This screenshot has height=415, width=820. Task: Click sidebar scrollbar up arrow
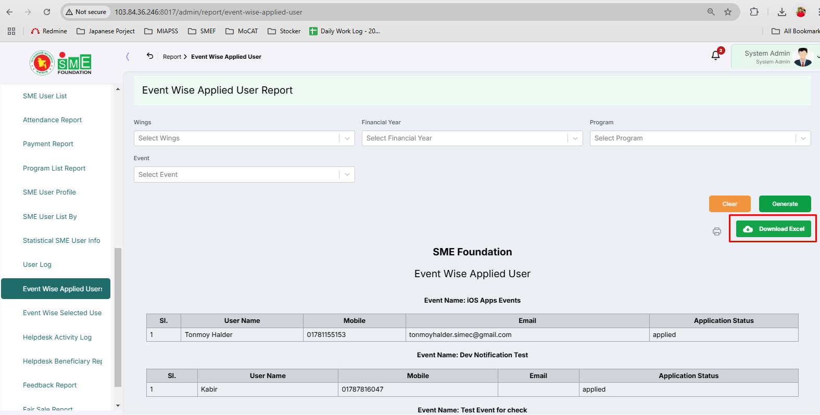[x=118, y=89]
